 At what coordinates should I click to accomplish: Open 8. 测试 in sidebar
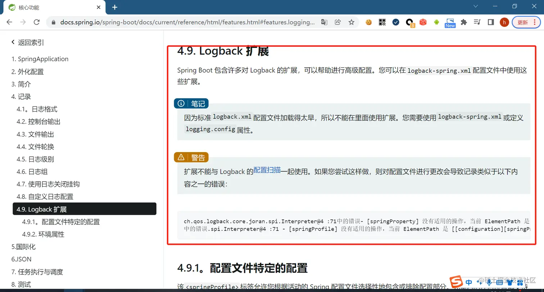21,284
